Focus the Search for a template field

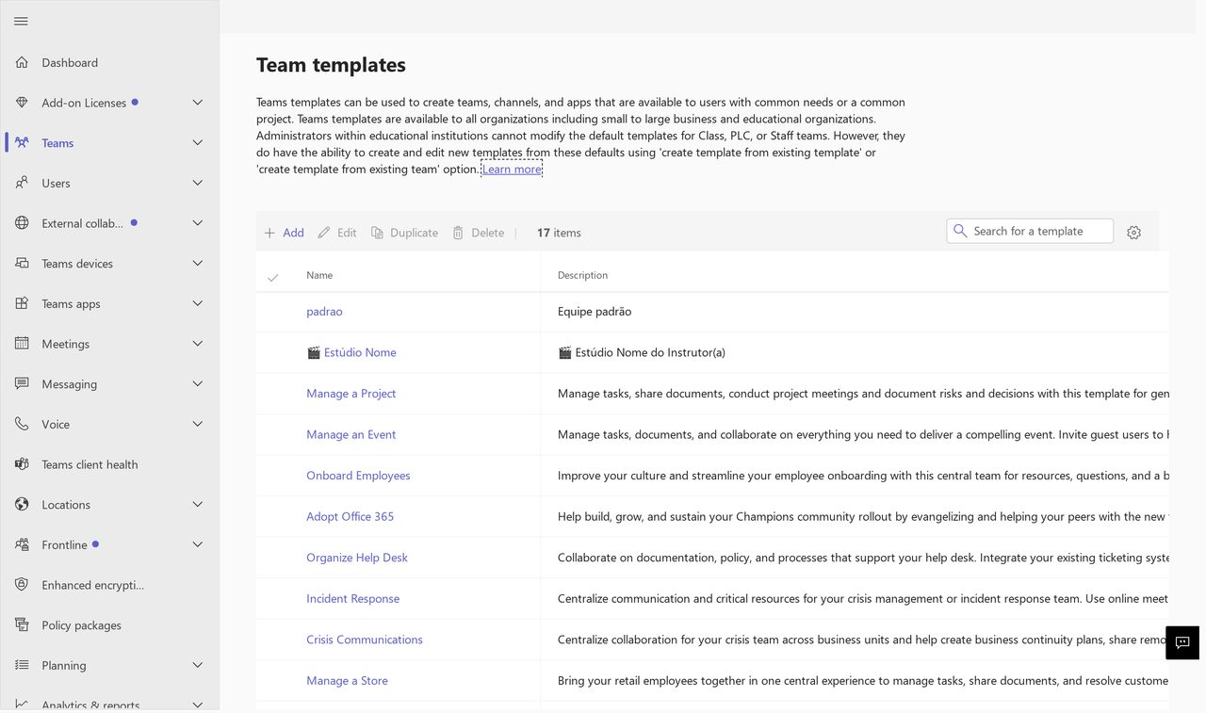tap(1030, 231)
